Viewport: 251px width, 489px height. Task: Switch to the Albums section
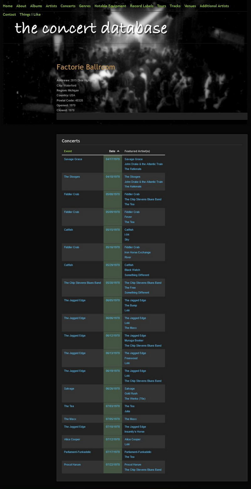[36, 6]
